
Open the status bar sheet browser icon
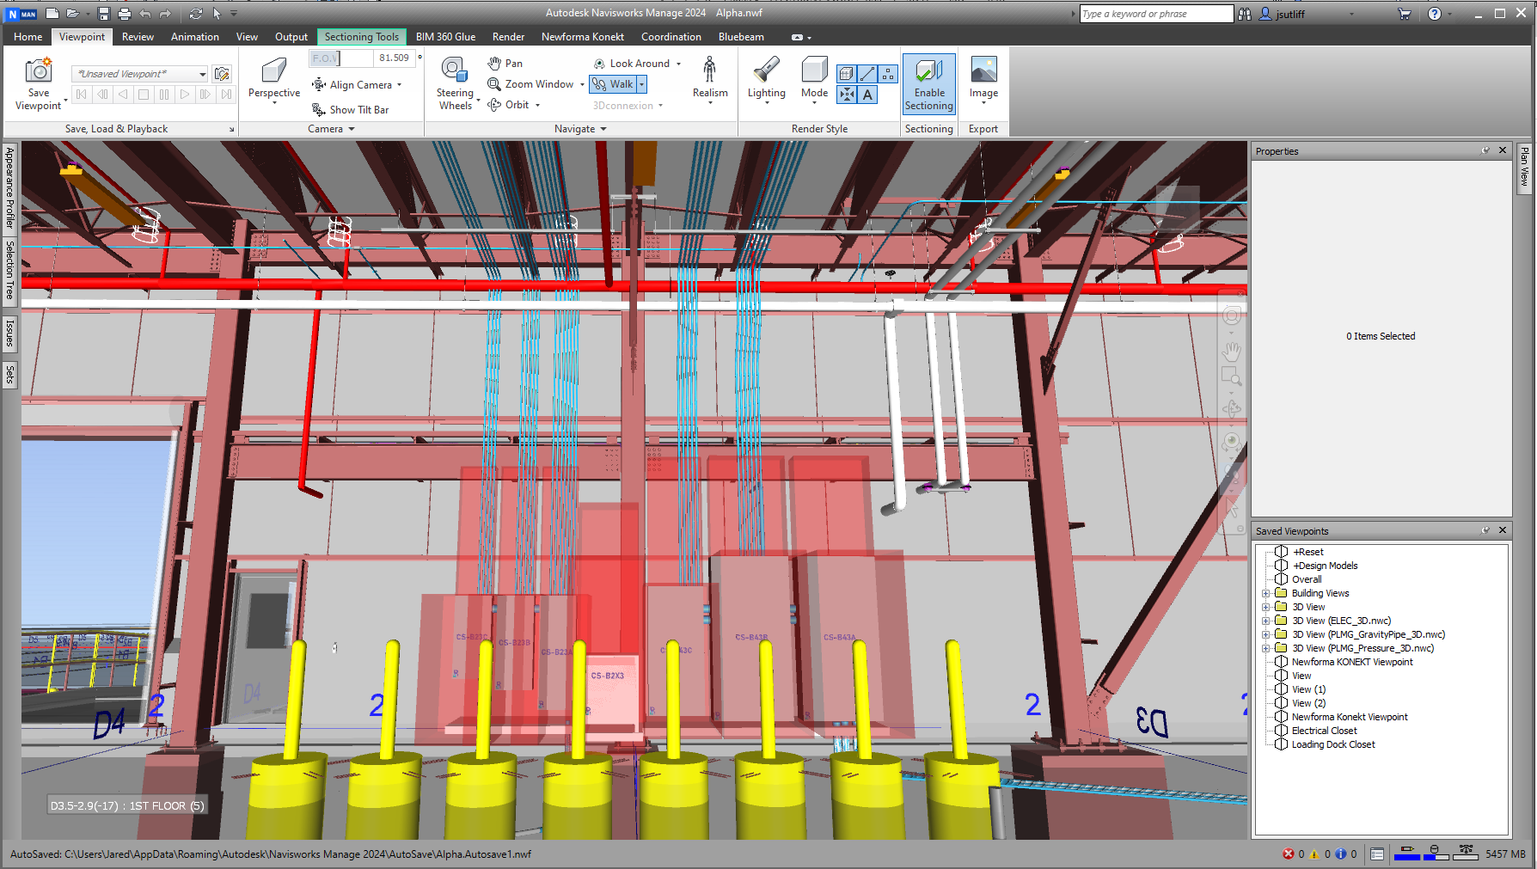[1377, 854]
